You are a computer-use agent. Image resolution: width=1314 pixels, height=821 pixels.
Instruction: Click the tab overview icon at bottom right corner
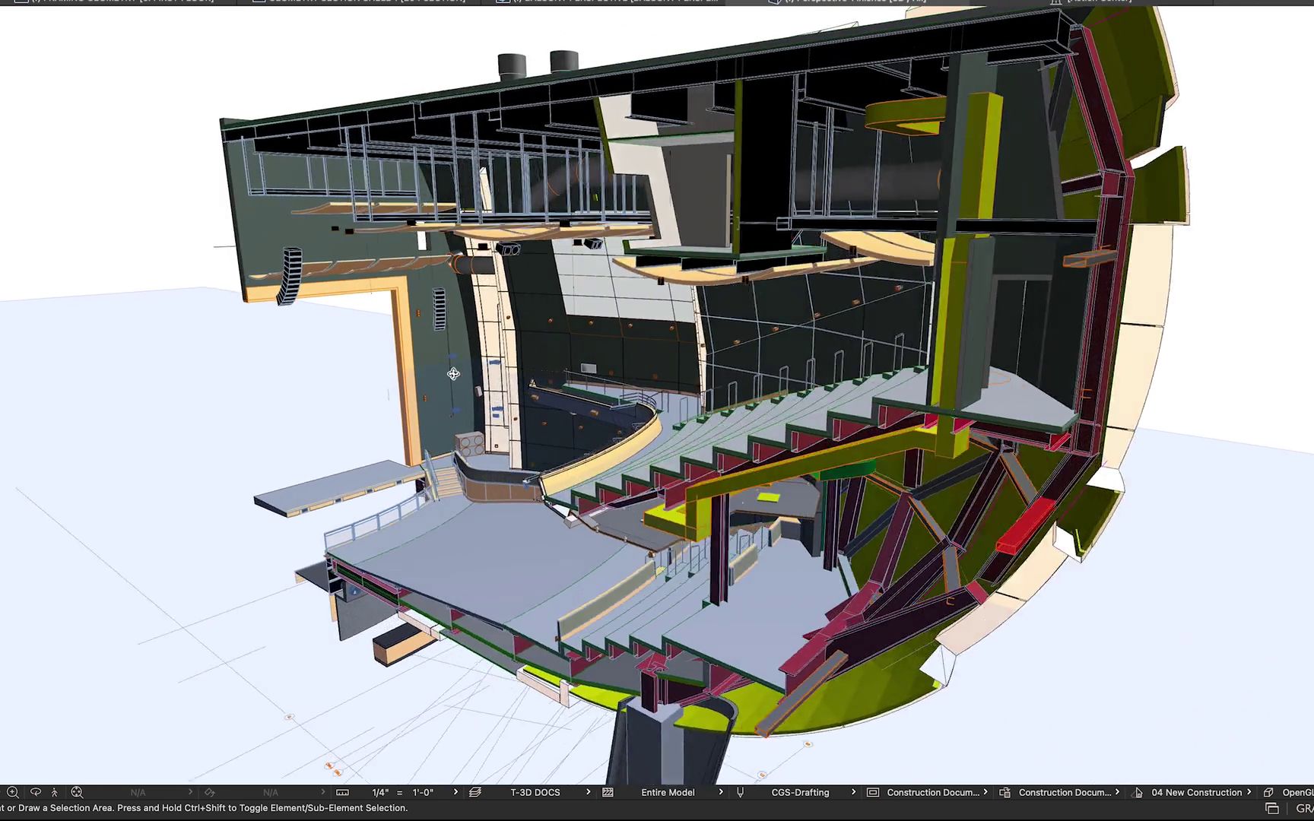[1271, 808]
